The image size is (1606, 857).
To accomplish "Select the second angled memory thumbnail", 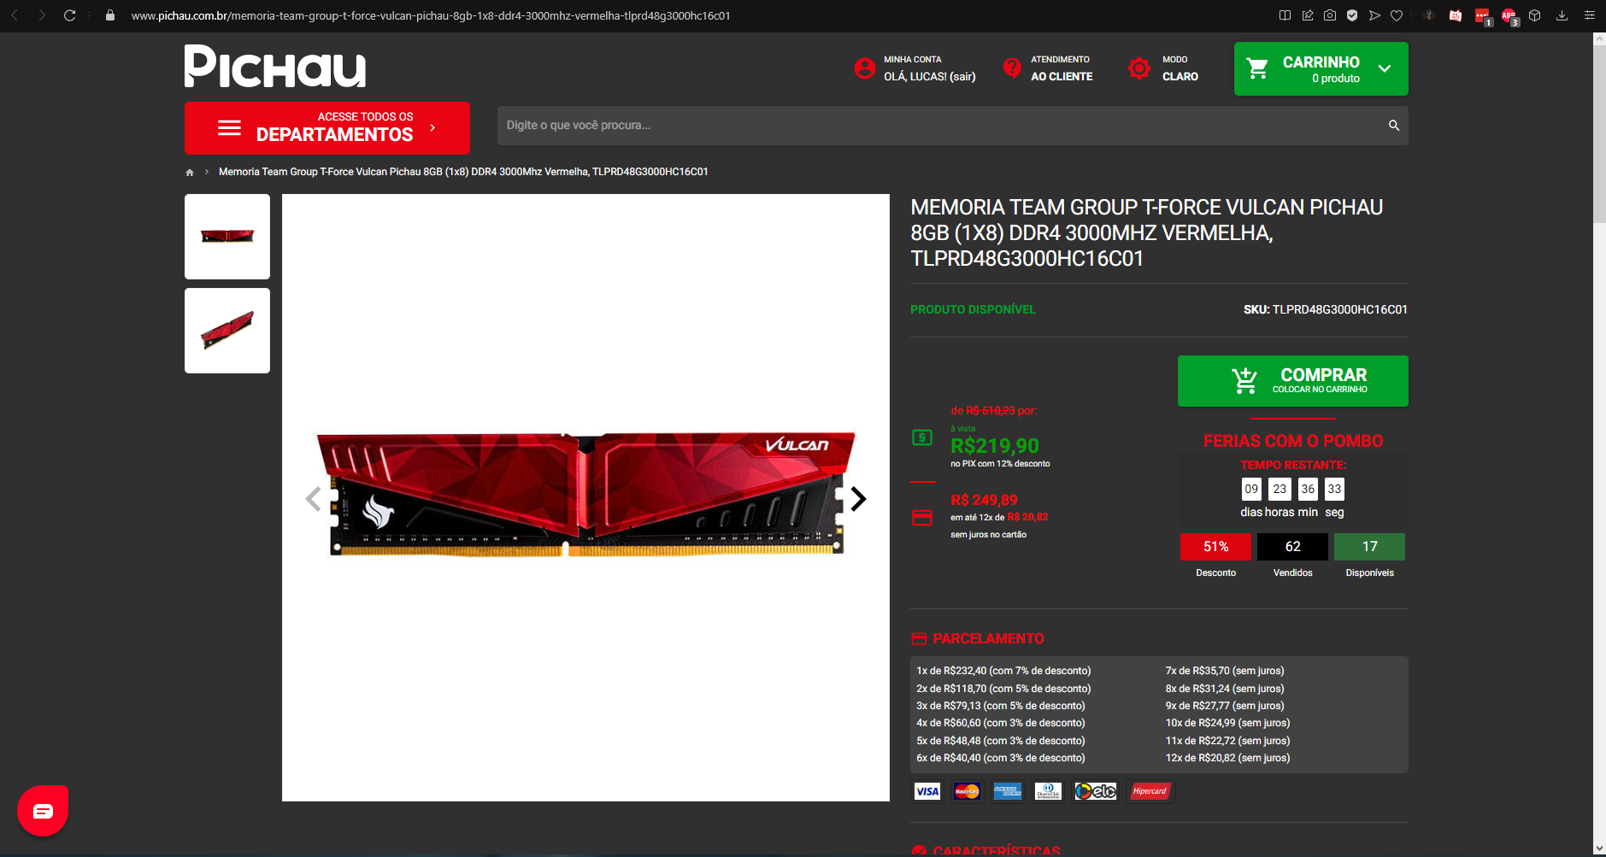I will point(227,331).
